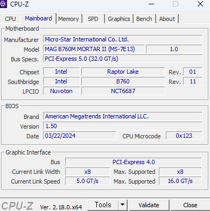Open the Graphics tab
210x211 pixels.
click(119, 19)
